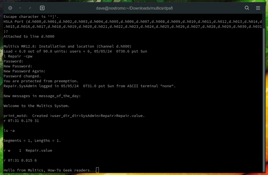Screen dimensions: 268x175
Task: Click 'Escape character is' line
Action: point(31,17)
